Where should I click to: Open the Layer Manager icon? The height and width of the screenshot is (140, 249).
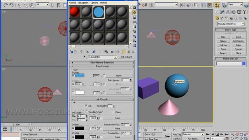coord(196,5)
